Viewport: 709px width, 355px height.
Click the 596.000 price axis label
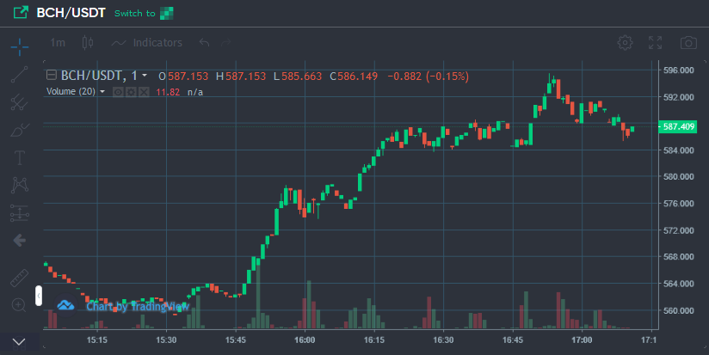678,70
